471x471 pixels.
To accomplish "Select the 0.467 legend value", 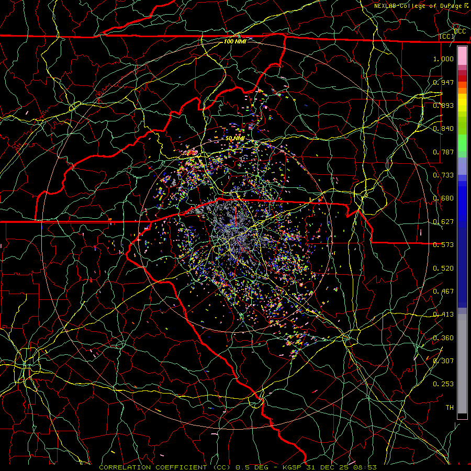I will [x=443, y=291].
